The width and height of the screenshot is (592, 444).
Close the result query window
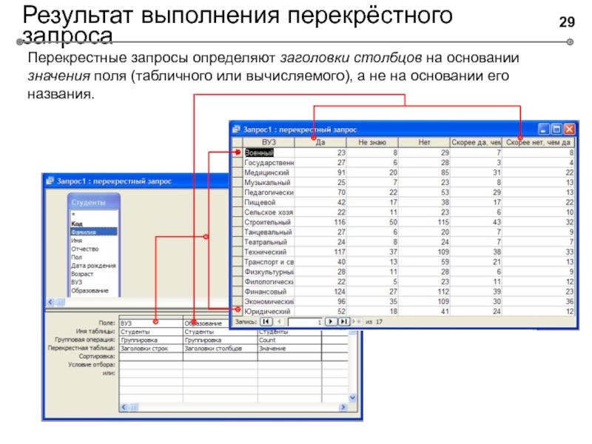[569, 129]
